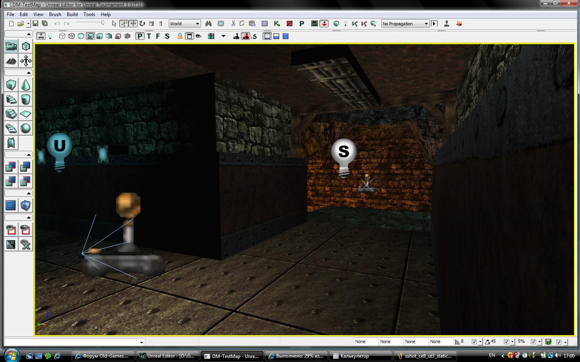Create a new map with the New icon
The width and height of the screenshot is (580, 362).
11,24
